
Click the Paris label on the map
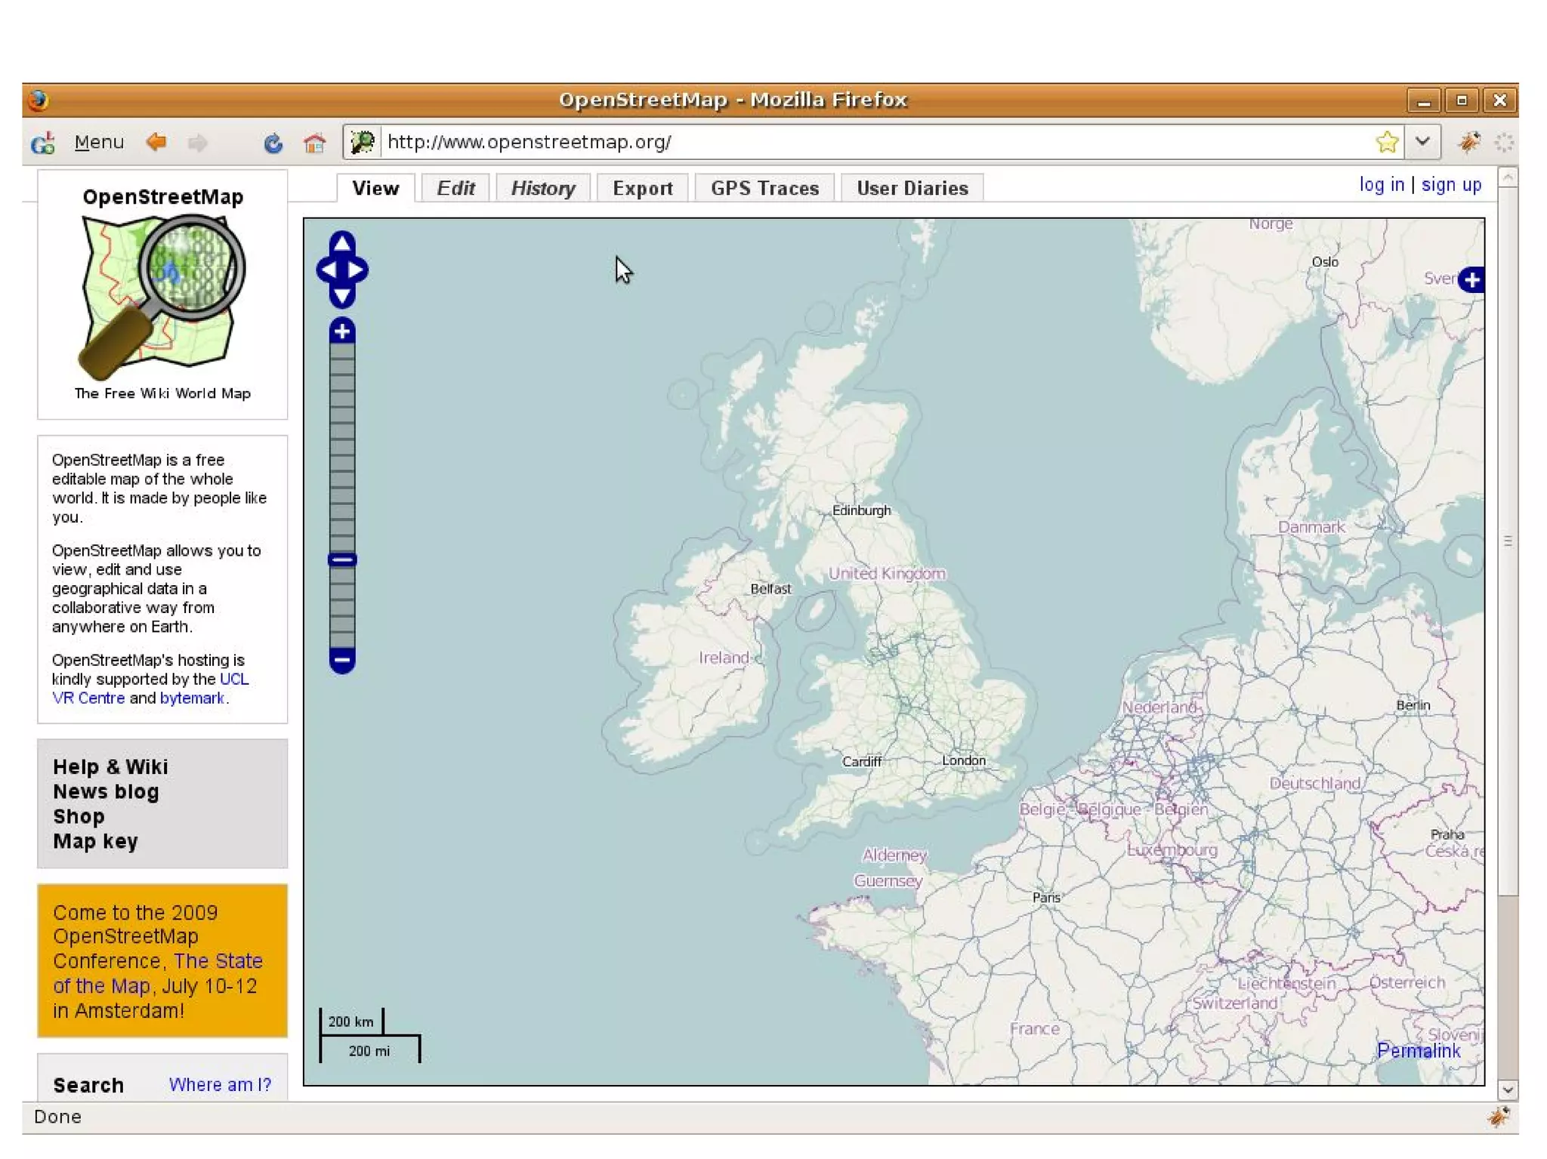(x=1046, y=898)
